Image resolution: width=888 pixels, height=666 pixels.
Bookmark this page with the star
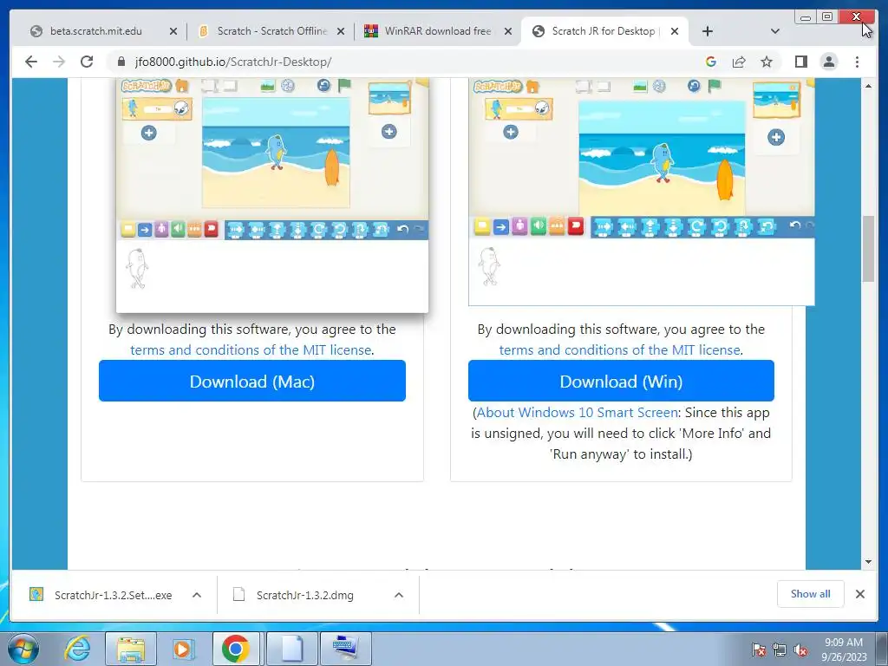767,62
